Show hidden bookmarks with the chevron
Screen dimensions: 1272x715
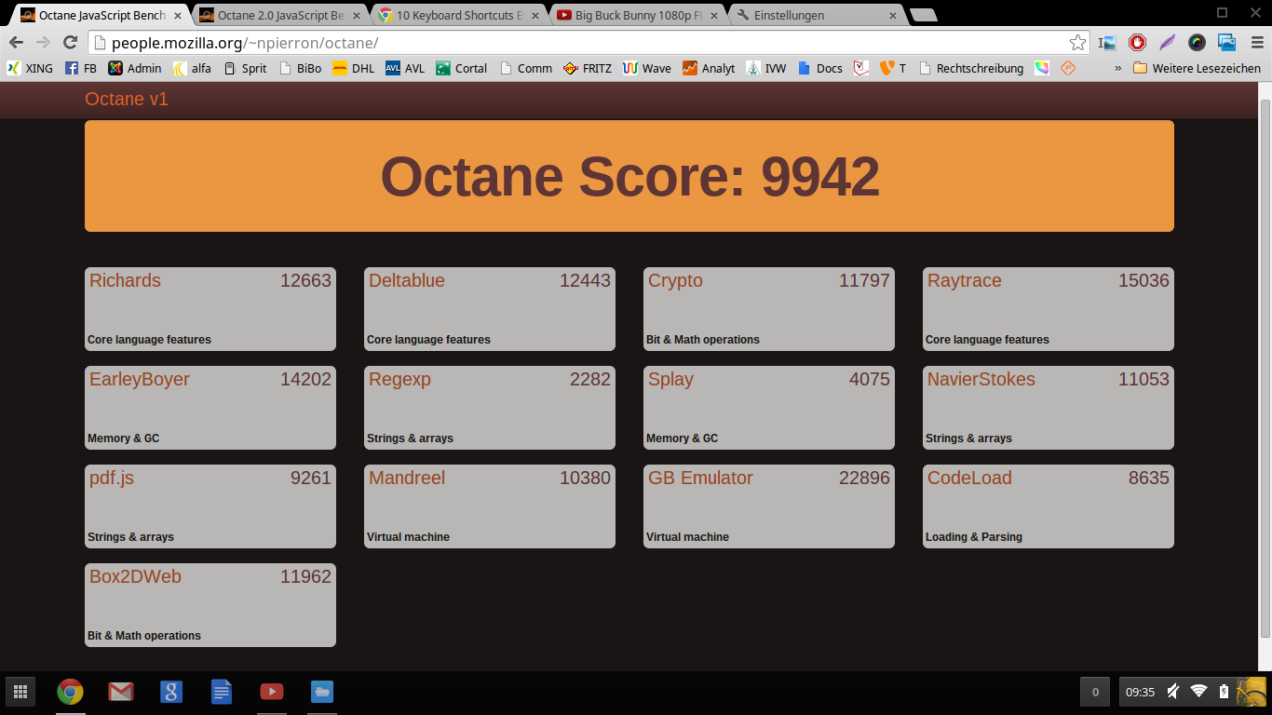coord(1117,68)
